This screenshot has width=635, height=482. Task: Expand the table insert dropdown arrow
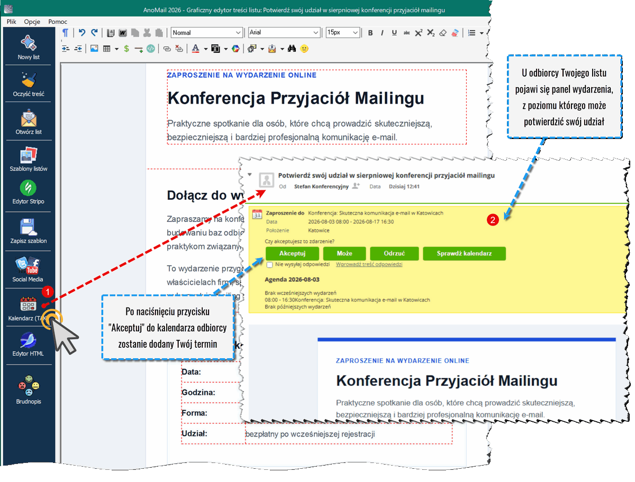point(116,49)
